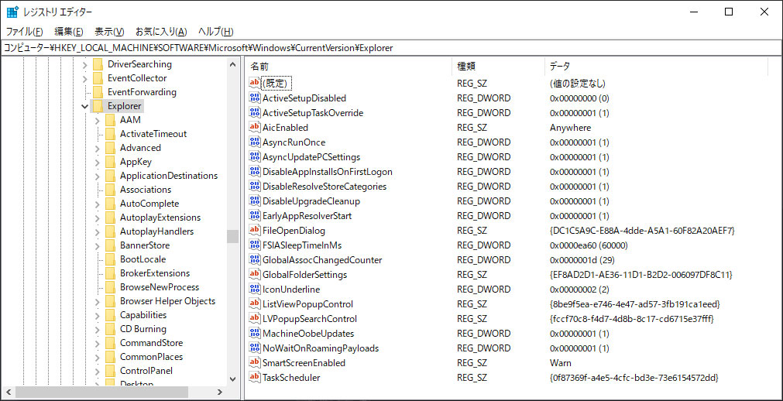Click the DWORD icon beside FSIASleepTimeInMs
The height and width of the screenshot is (401, 783).
(x=255, y=245)
